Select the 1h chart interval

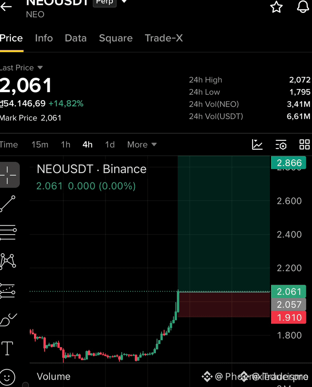[x=66, y=145]
